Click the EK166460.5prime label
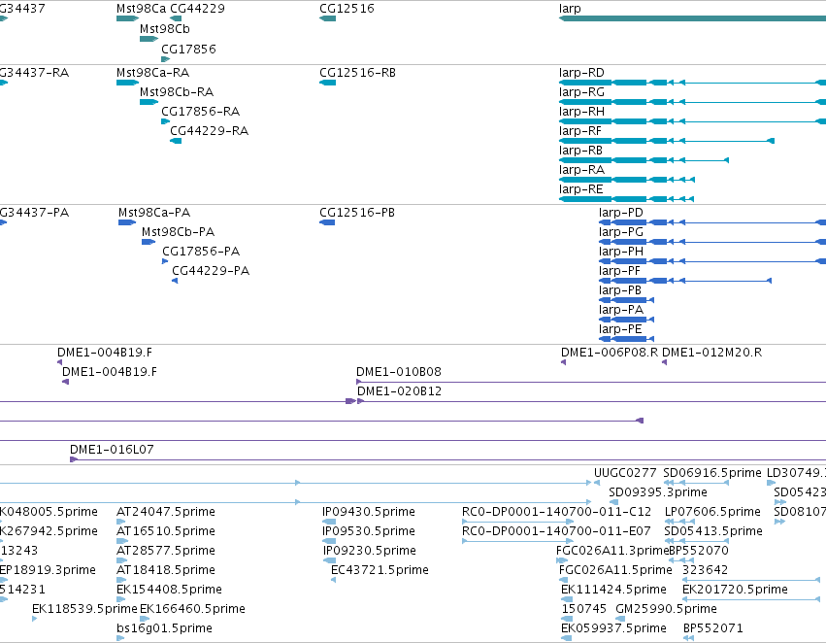Image resolution: width=826 pixels, height=643 pixels. [193, 609]
